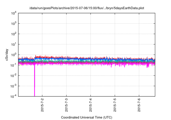
Task: Click the 2015-7-3 date tick label
Action: pos(67,105)
